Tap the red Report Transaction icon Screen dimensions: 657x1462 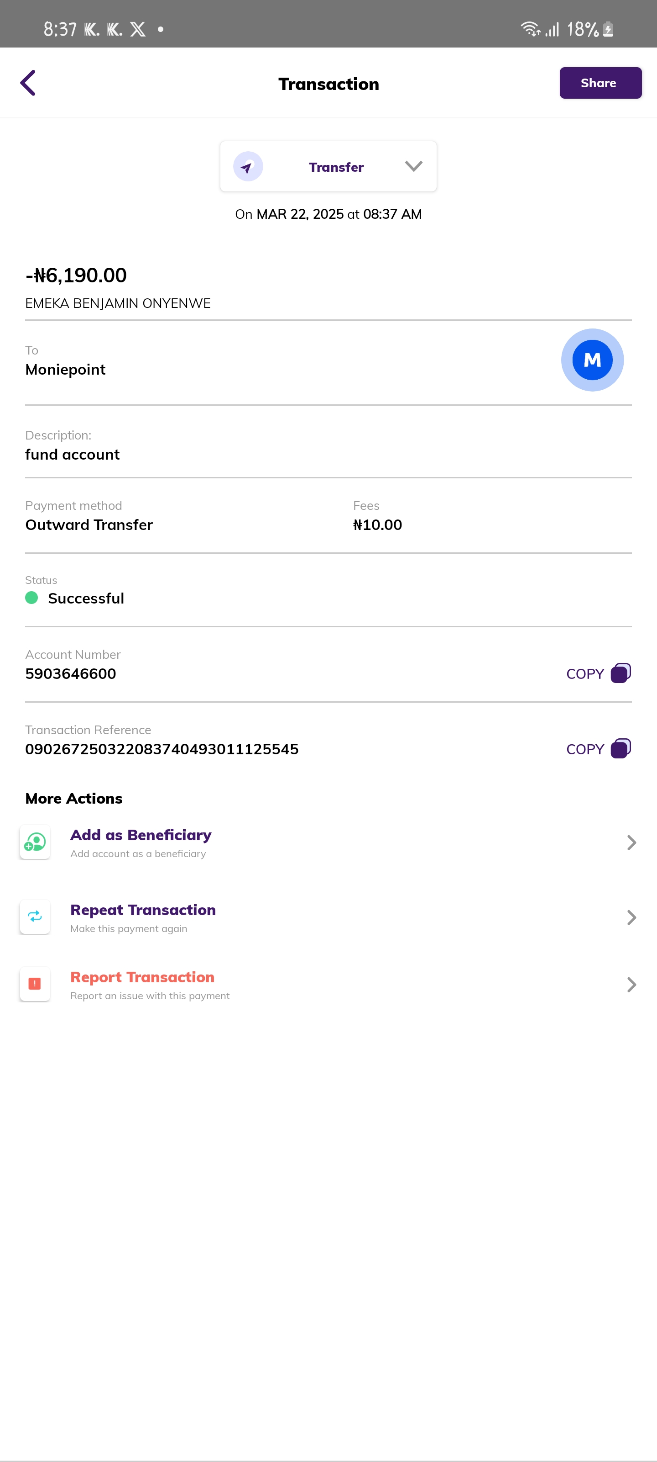point(35,984)
